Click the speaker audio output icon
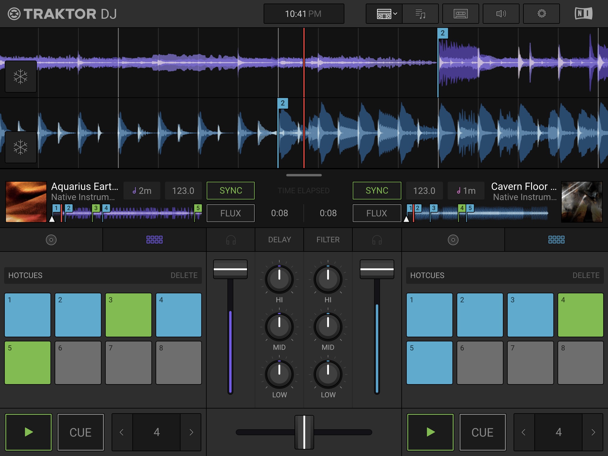 coord(501,14)
